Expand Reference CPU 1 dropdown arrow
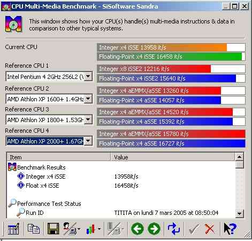Screen dimensions: 252x241 pos(88,77)
